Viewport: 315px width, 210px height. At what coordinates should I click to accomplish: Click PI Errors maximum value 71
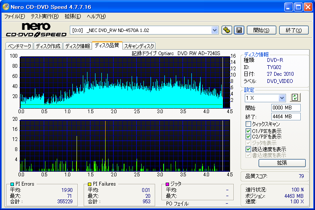pos(69,196)
